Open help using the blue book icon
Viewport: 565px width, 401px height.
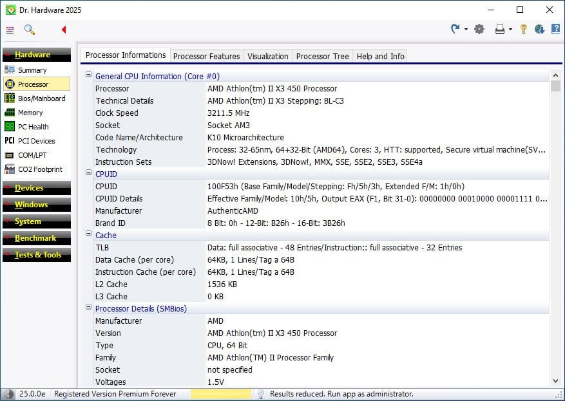555,29
